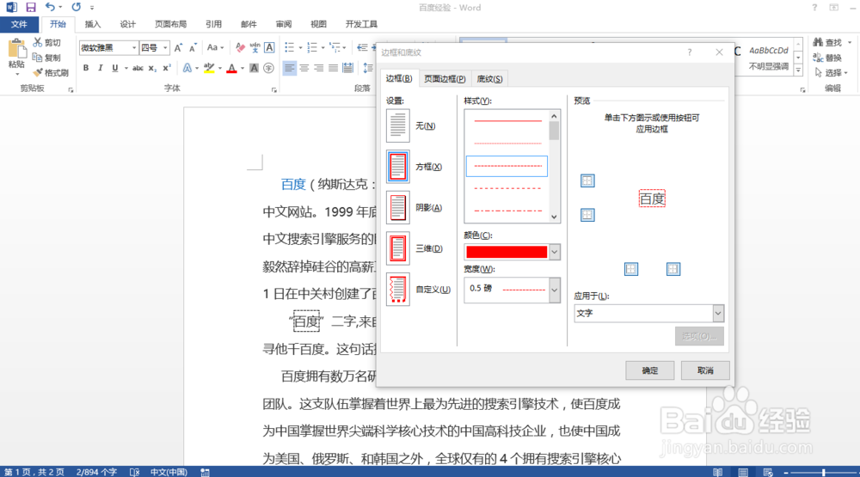The height and width of the screenshot is (477, 860).
Task: Select the 不明显强调 style in gallery
Action: click(x=768, y=58)
